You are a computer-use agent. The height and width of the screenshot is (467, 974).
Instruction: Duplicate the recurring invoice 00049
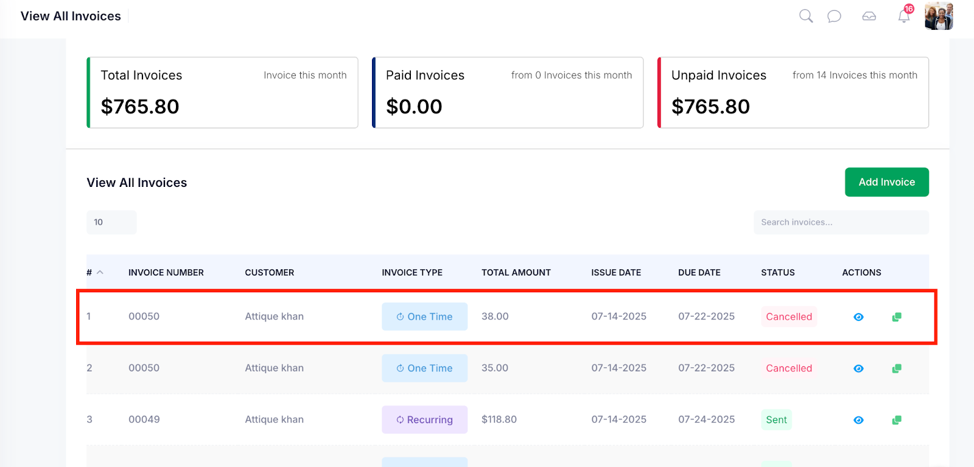coord(897,420)
